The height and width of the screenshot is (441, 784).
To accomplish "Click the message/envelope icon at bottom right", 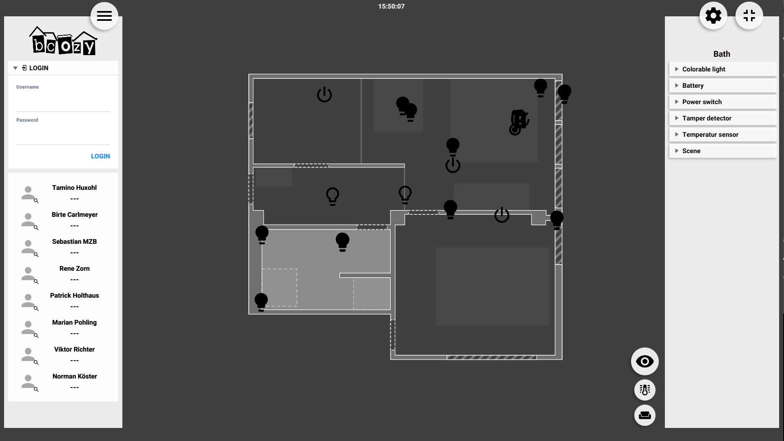I will tap(644, 415).
